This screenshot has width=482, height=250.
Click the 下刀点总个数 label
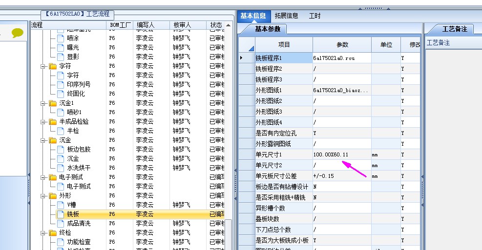pyautogui.click(x=273, y=230)
